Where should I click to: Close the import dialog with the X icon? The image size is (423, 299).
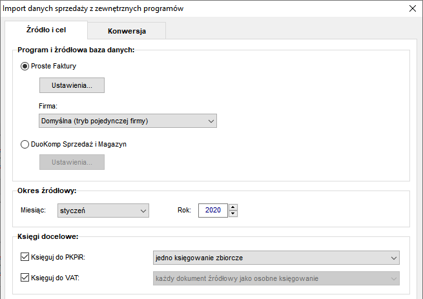[413, 8]
